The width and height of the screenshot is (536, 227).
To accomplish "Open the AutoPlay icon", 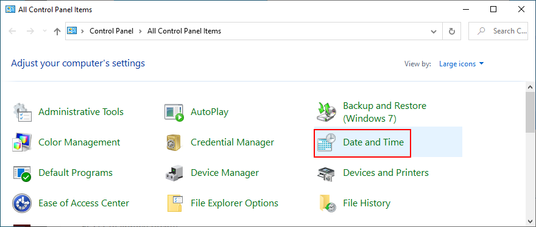I will (x=174, y=113).
